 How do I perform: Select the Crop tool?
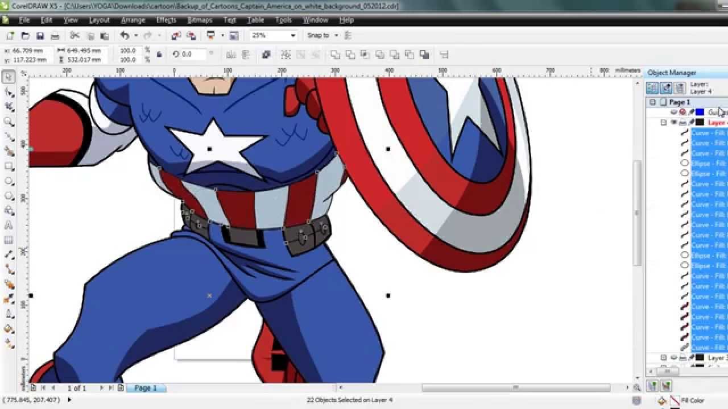coord(9,107)
